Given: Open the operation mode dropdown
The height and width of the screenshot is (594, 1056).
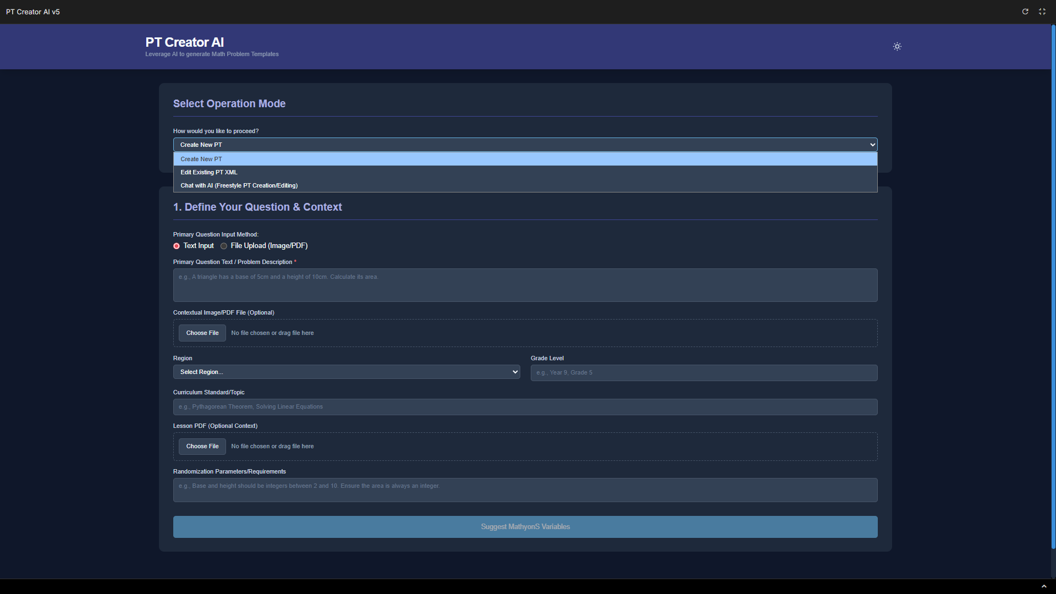Looking at the screenshot, I should pyautogui.click(x=525, y=145).
